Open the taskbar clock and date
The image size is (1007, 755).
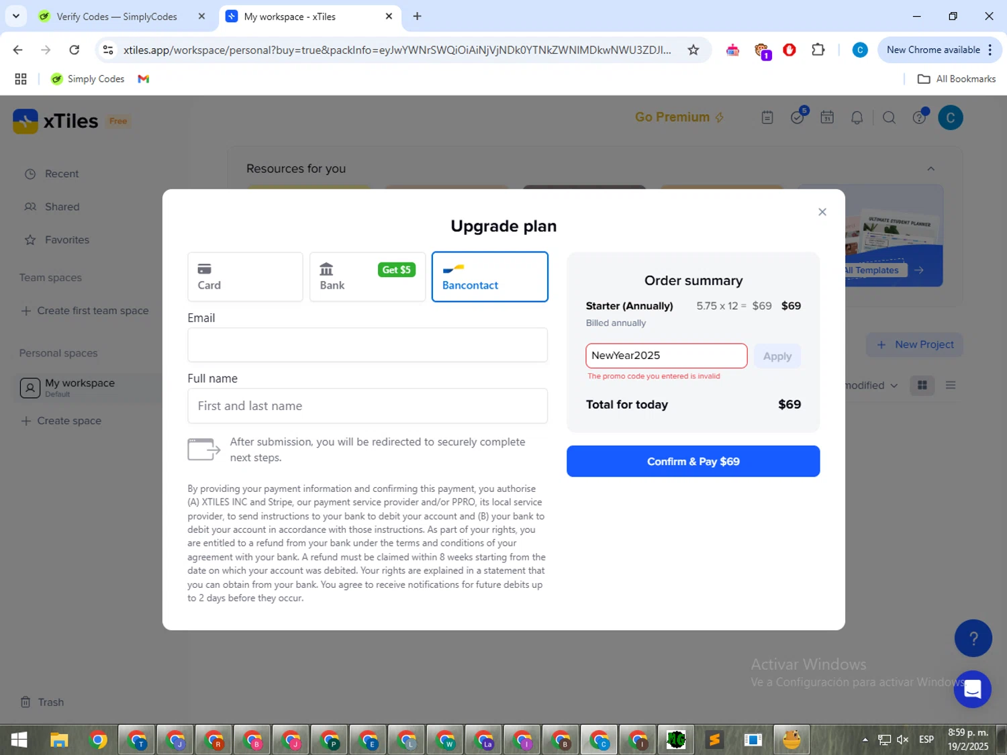[x=968, y=740]
